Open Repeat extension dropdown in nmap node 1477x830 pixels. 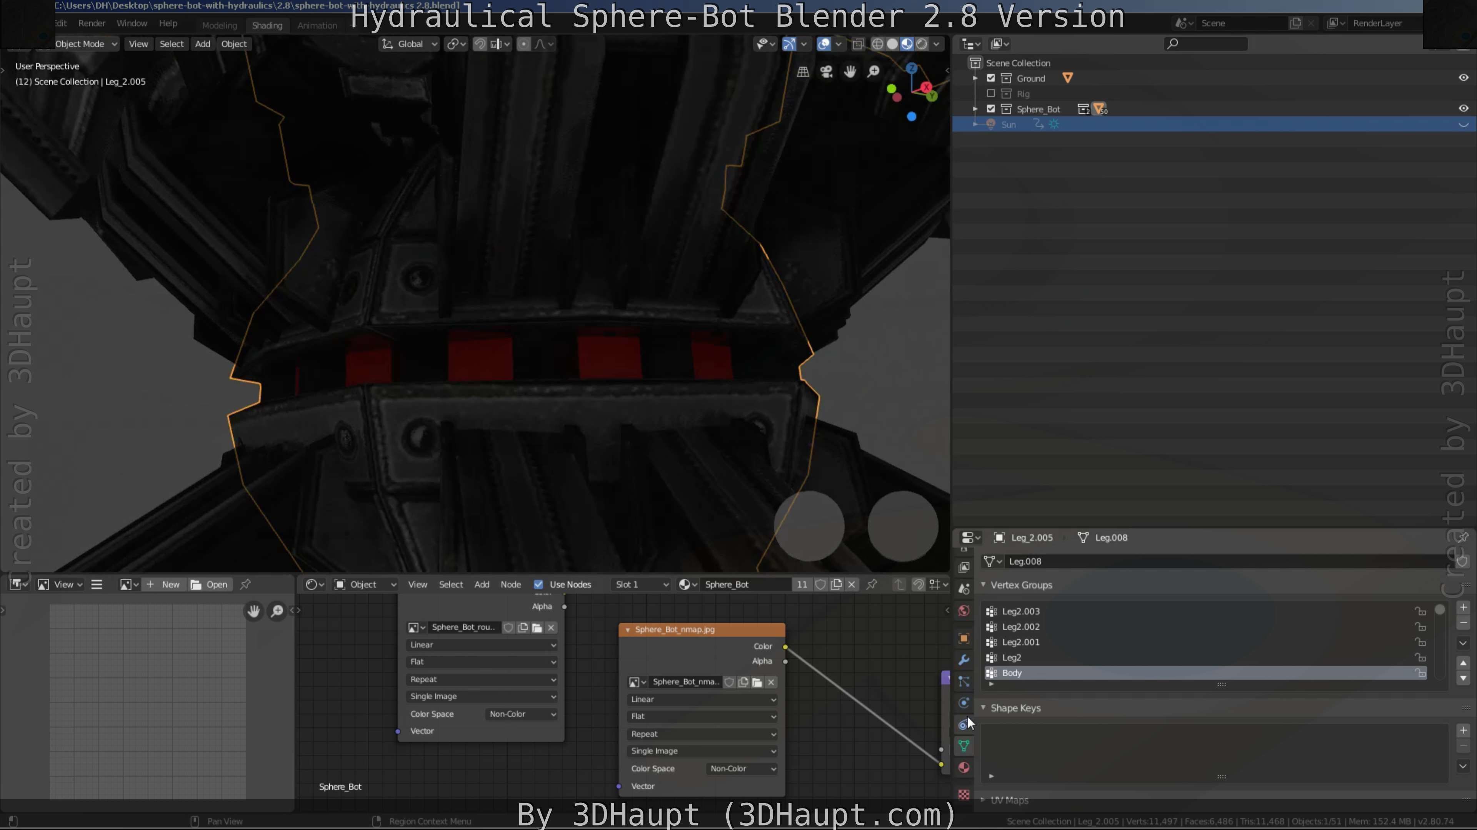[703, 734]
